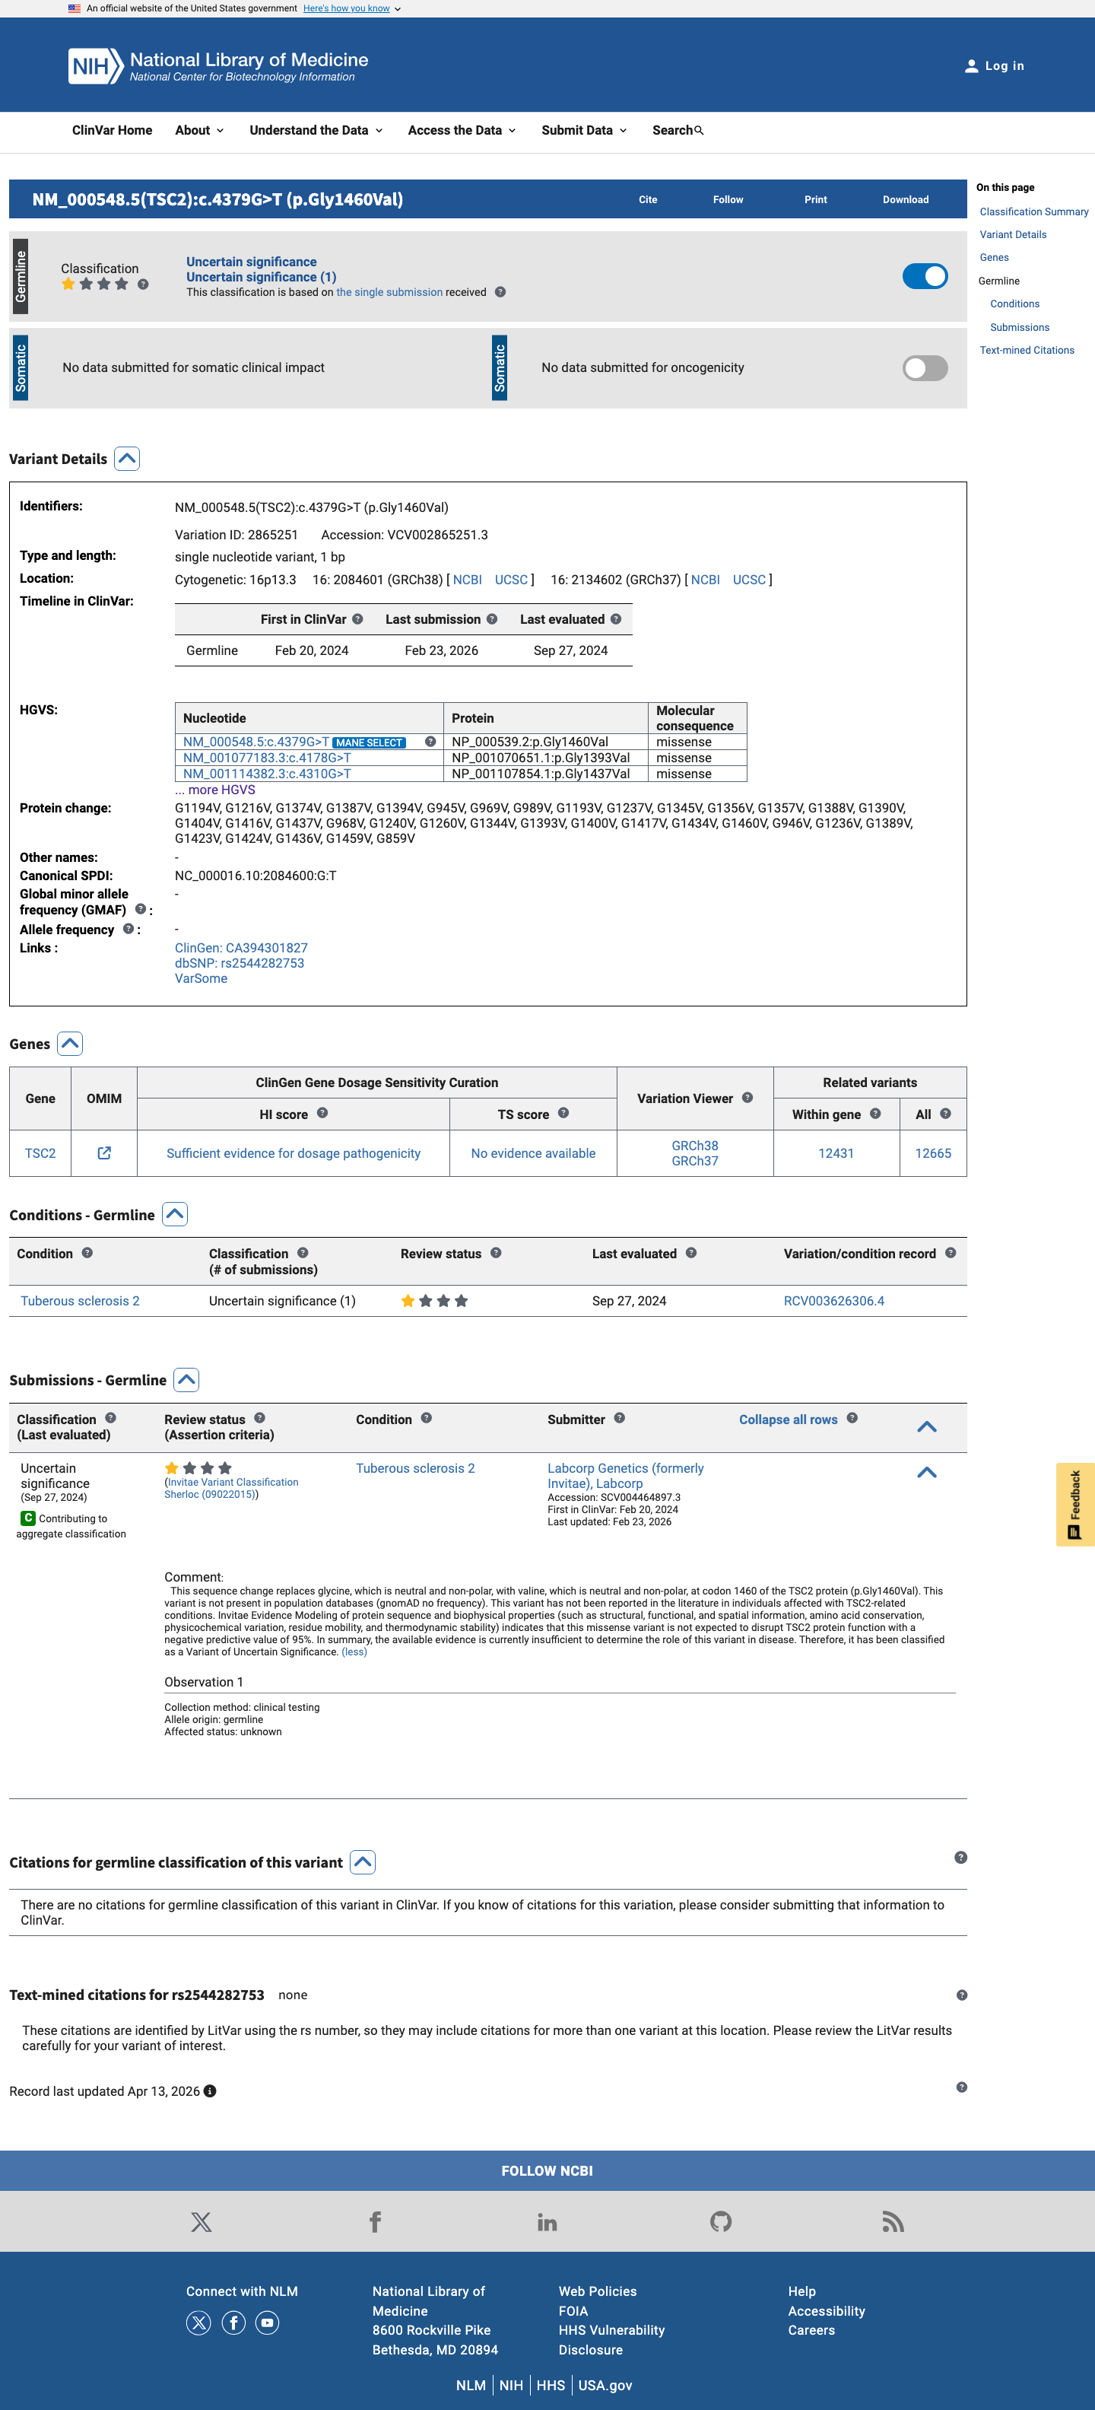
Task: Open 'the single submission' link
Action: coord(389,292)
